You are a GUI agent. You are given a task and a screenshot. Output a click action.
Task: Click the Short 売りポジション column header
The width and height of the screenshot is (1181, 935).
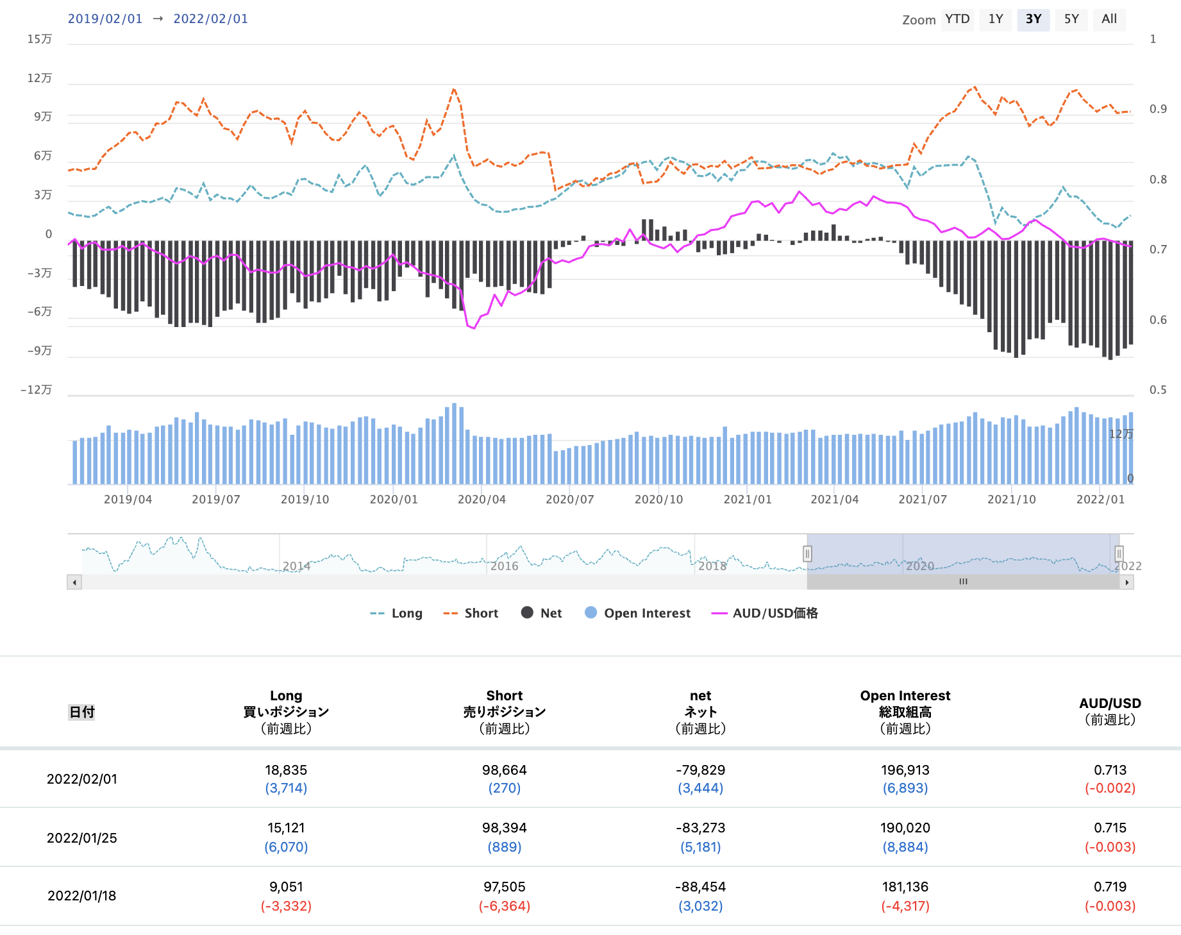(x=505, y=712)
